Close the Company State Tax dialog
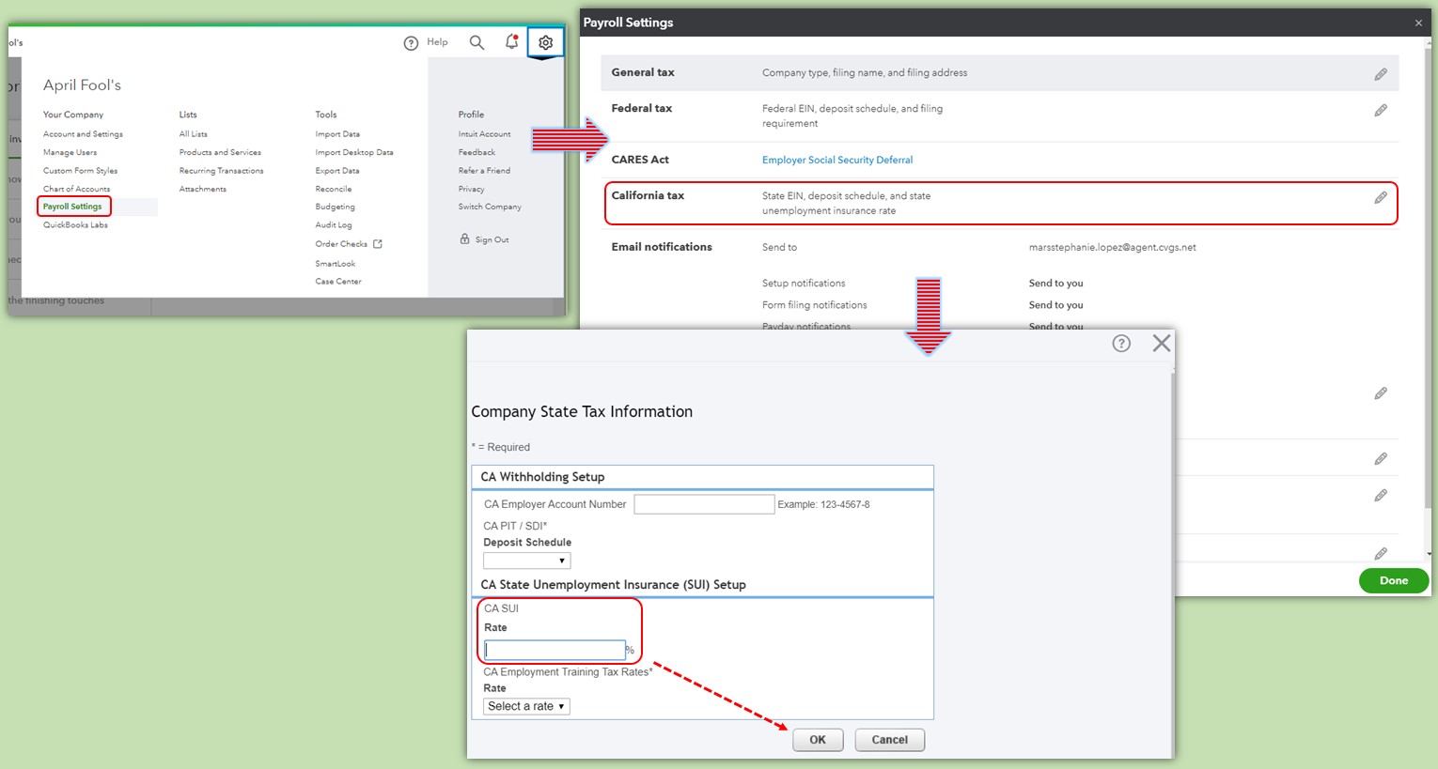The width and height of the screenshot is (1438, 769). pyautogui.click(x=1162, y=343)
